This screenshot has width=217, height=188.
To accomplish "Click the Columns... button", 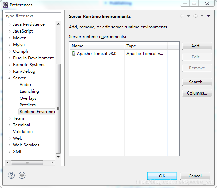I will pos(197,93).
